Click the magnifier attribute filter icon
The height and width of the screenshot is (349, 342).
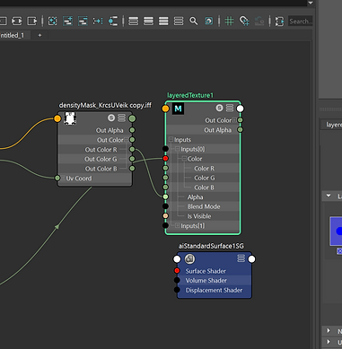coord(194,22)
